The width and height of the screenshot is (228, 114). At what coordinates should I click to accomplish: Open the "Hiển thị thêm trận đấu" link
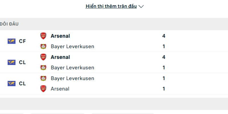pos(111,6)
